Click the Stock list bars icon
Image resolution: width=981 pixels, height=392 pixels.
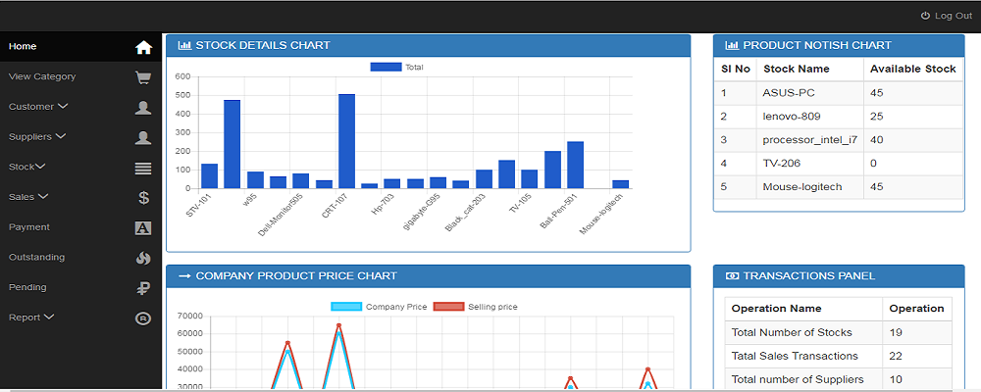[x=143, y=169]
